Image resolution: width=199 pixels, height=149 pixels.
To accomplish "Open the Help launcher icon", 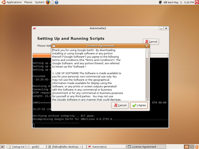I will point(56,2).
